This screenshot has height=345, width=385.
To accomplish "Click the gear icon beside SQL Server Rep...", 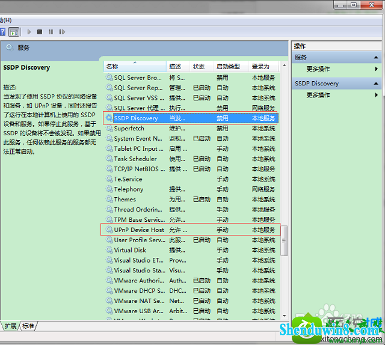I will coord(109,88).
